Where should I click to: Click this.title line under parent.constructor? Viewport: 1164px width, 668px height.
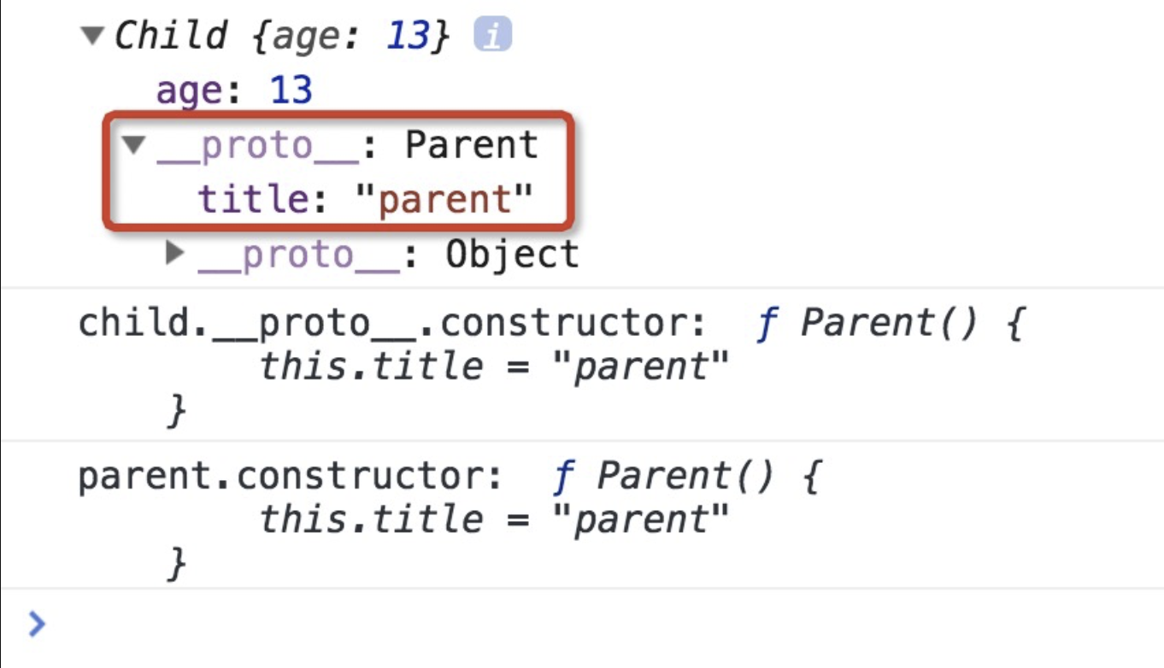tap(494, 519)
